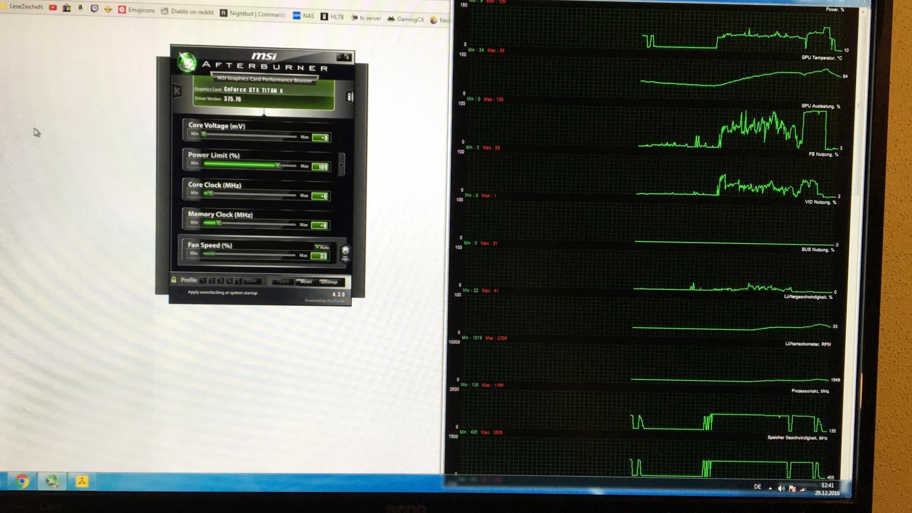Click the Afterburner dragon logo
Image resolution: width=912 pixels, height=513 pixels.
[x=186, y=62]
